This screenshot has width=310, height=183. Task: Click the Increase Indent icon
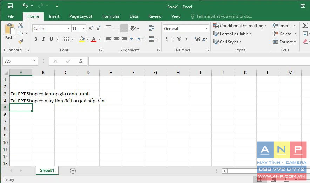[x=141, y=39]
